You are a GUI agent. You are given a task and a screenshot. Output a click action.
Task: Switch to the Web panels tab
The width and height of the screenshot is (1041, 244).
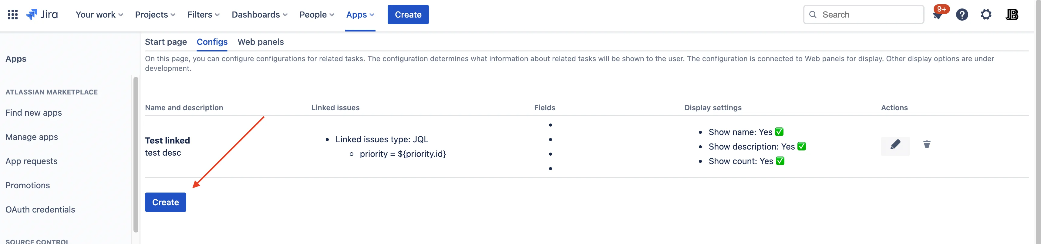pyautogui.click(x=261, y=42)
